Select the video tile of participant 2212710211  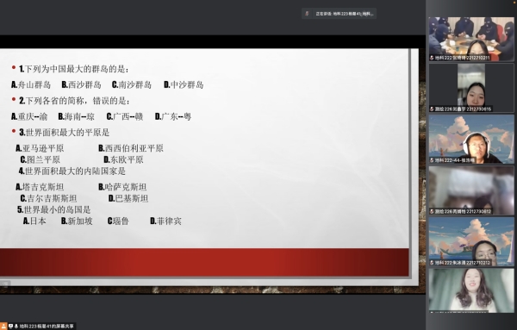click(x=471, y=39)
